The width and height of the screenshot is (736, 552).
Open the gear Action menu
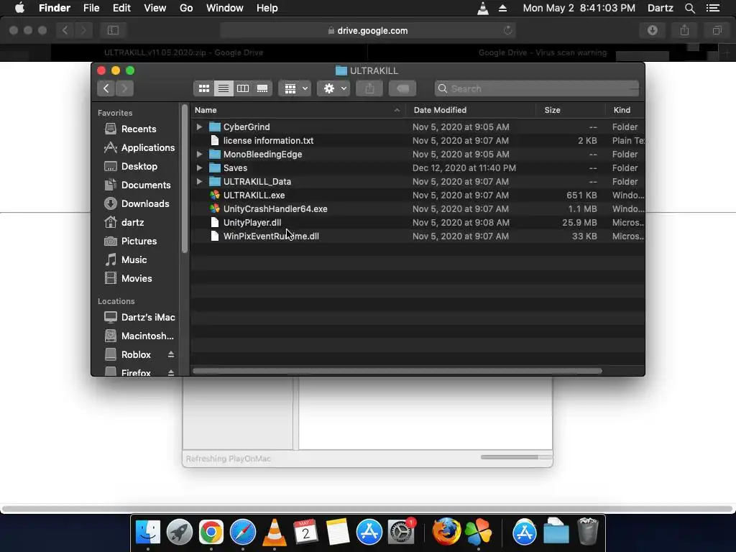(333, 88)
